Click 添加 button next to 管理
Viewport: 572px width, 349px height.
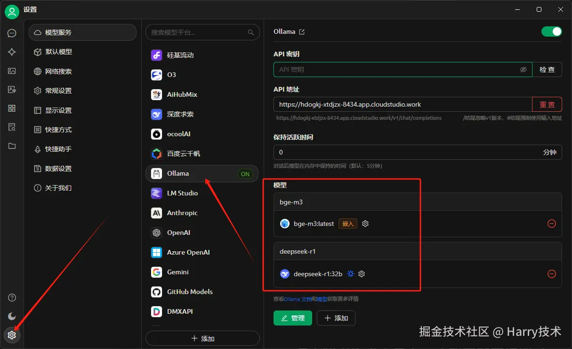tap(336, 318)
